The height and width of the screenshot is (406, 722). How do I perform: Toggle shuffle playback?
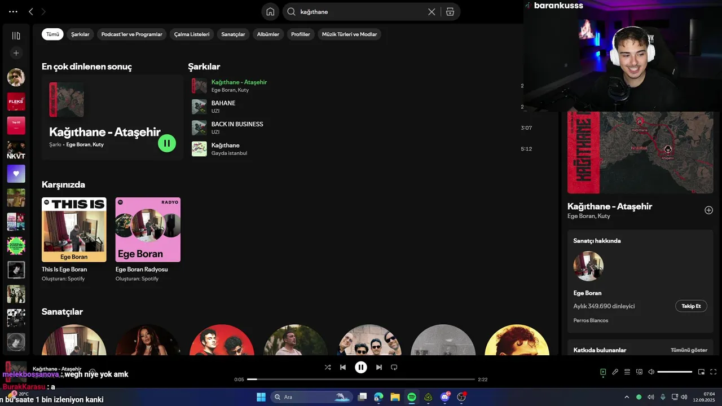tap(328, 367)
